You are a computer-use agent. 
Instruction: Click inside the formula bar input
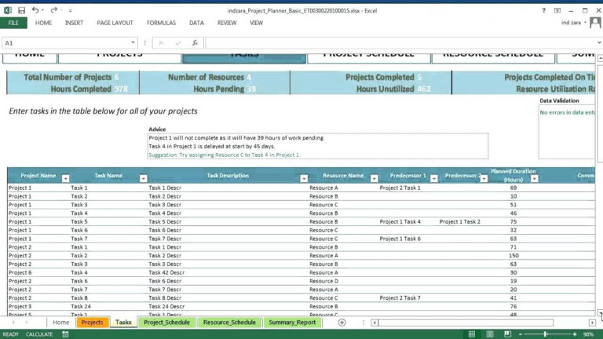click(x=393, y=43)
